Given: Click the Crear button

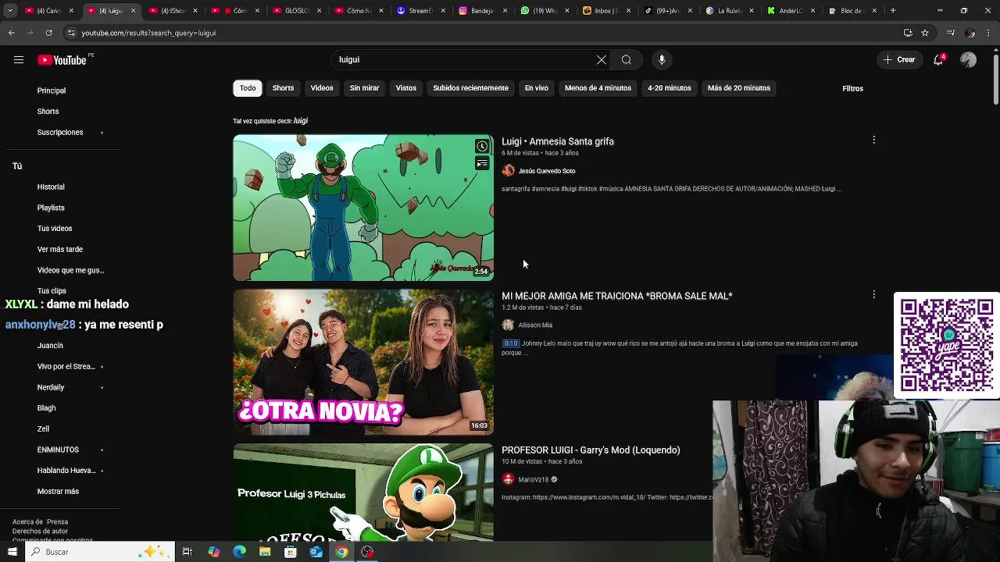Looking at the screenshot, I should tap(898, 60).
